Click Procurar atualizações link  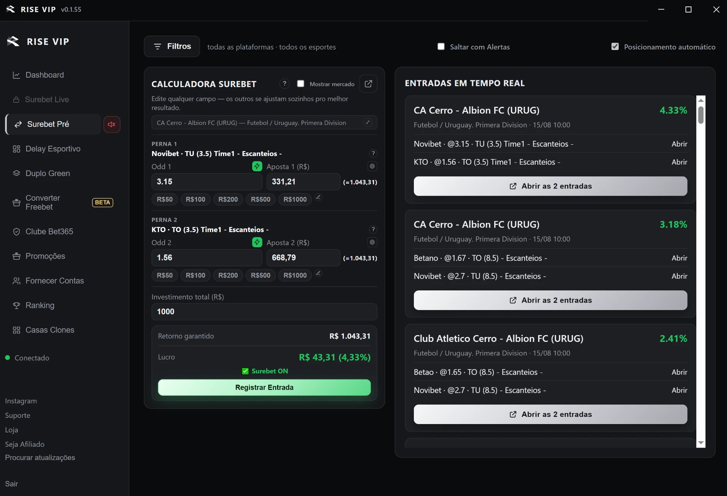click(x=40, y=457)
